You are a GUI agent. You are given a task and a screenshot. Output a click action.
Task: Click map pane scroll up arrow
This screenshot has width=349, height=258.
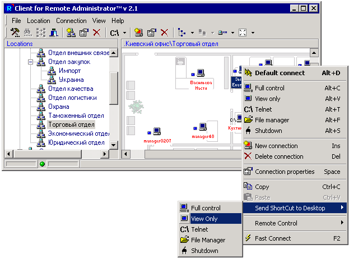click(314, 53)
